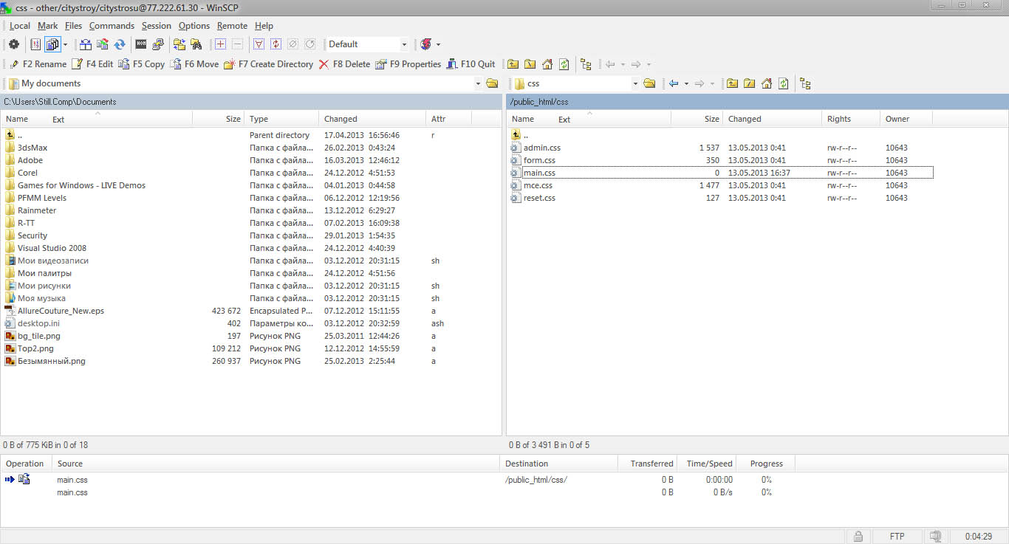Click the Find Files binoculars icon
The height and width of the screenshot is (544, 1009).
pos(196,44)
